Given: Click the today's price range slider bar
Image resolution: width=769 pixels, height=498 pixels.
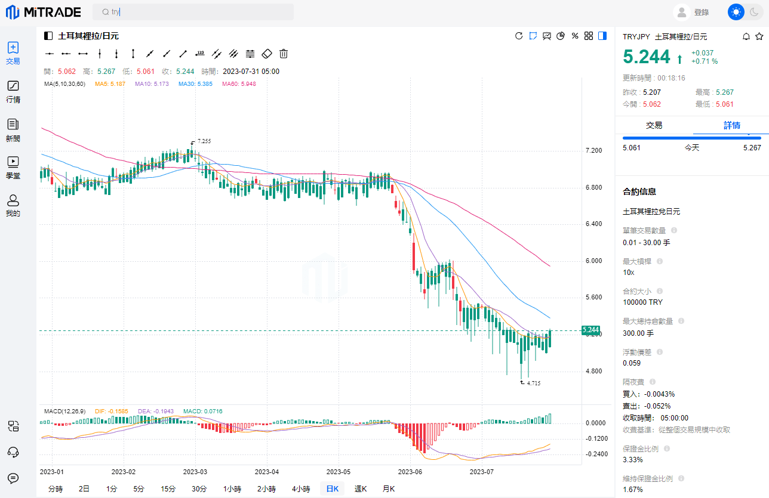Looking at the screenshot, I should 691,138.
